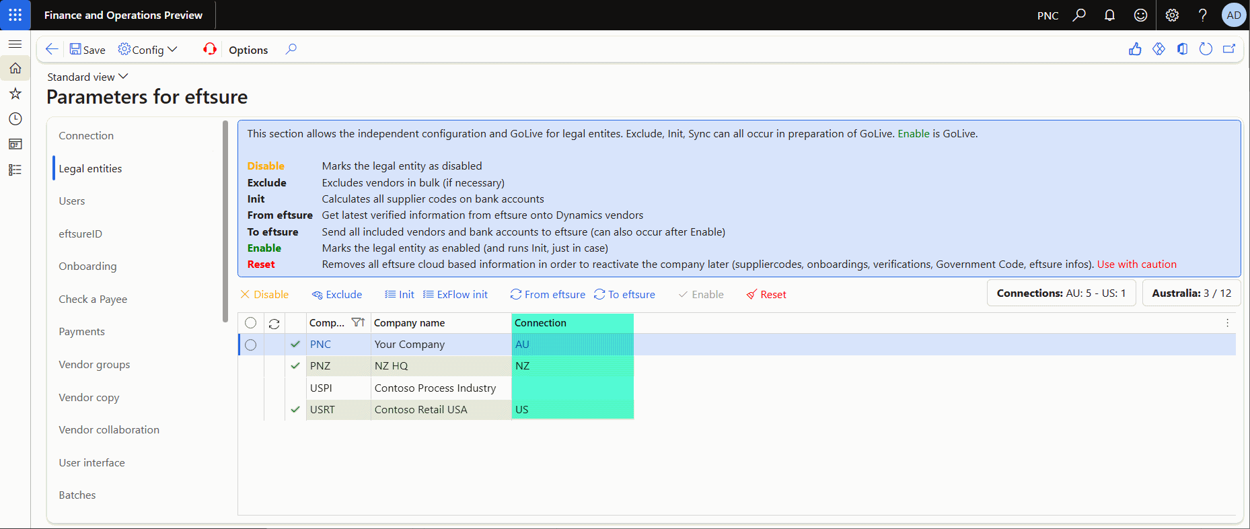Open the Vendor copy tab

click(89, 398)
